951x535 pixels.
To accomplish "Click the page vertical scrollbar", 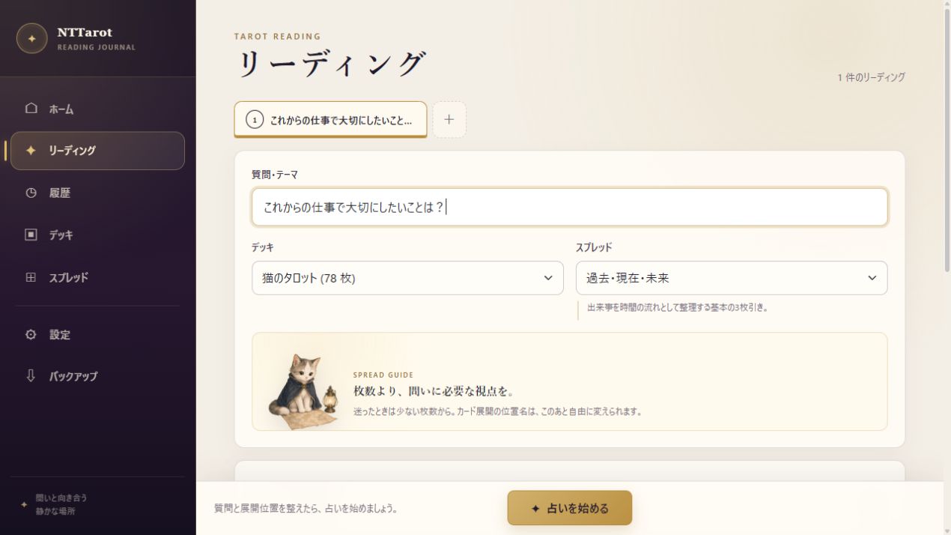I will (947, 139).
